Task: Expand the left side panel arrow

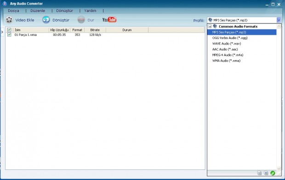Action: (2, 32)
